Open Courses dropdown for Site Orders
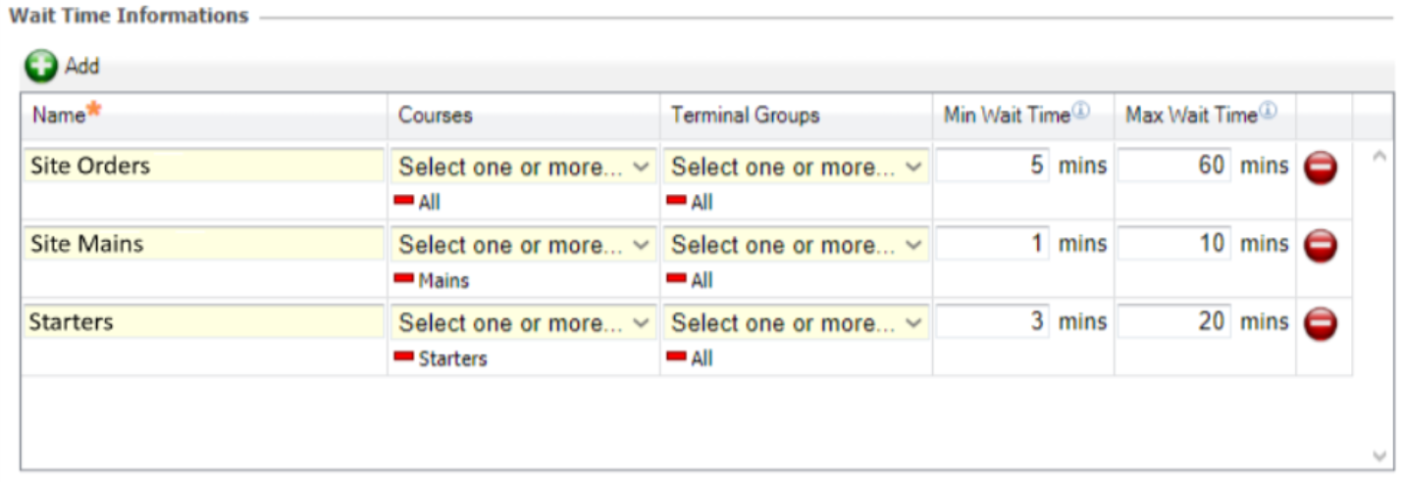Screen dimensions: 1403x482 pyautogui.click(x=523, y=167)
